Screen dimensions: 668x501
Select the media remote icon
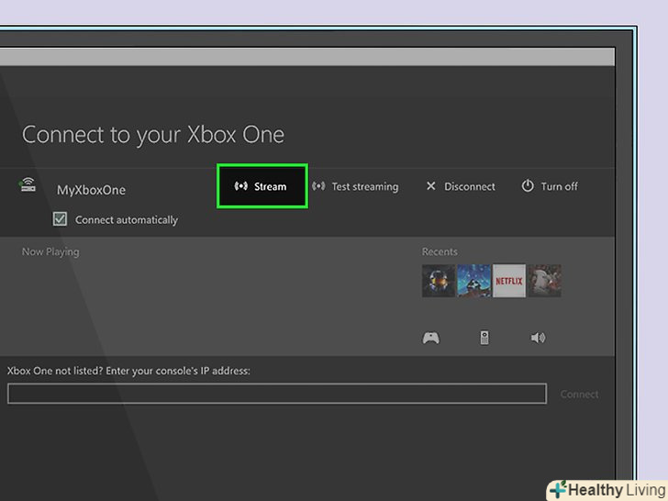[x=484, y=338]
